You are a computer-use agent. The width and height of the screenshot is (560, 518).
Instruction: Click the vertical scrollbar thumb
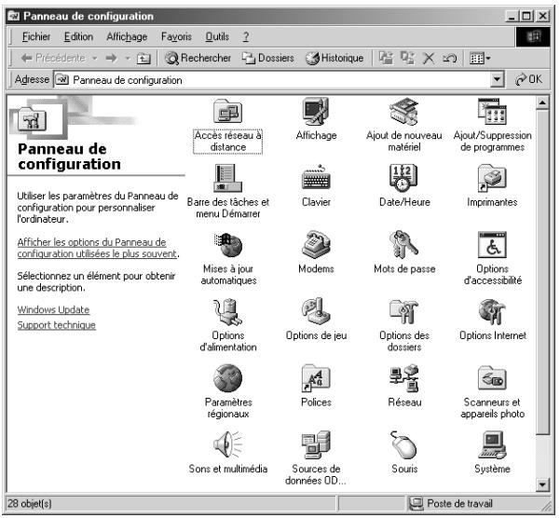tap(542, 272)
